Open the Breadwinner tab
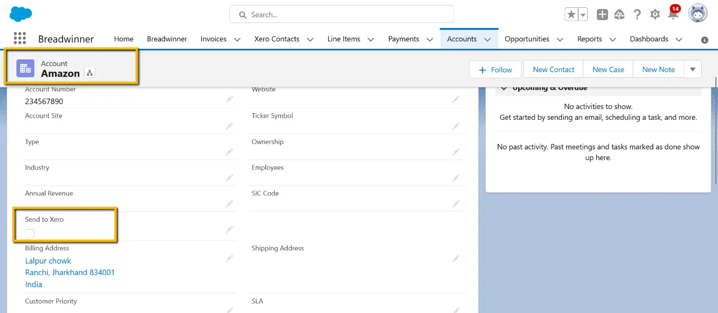Screen dimensions: 718x313 coord(167,39)
